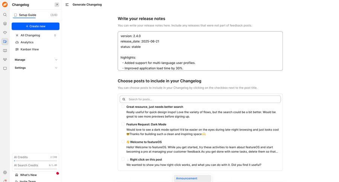The width and height of the screenshot is (339, 182).
Task: Click the search icon in left rail
Action: pyautogui.click(x=5, y=15)
